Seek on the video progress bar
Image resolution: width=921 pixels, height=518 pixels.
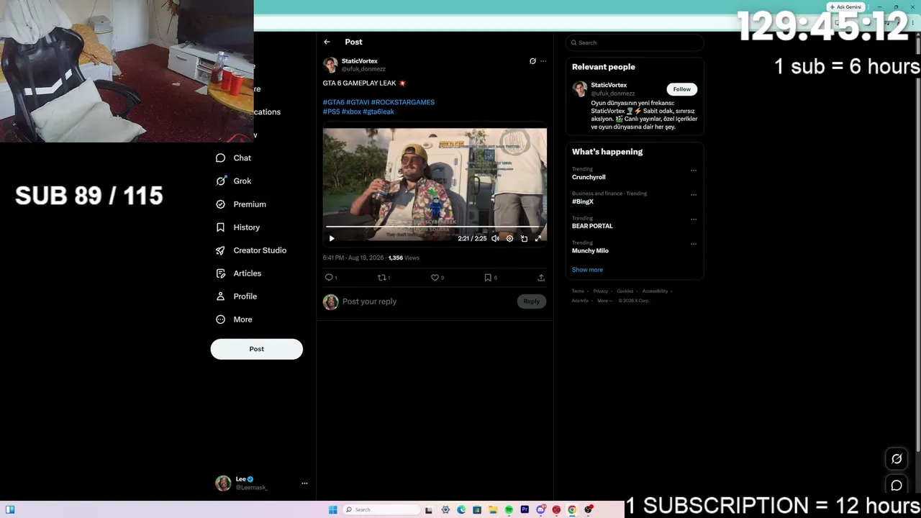click(435, 227)
